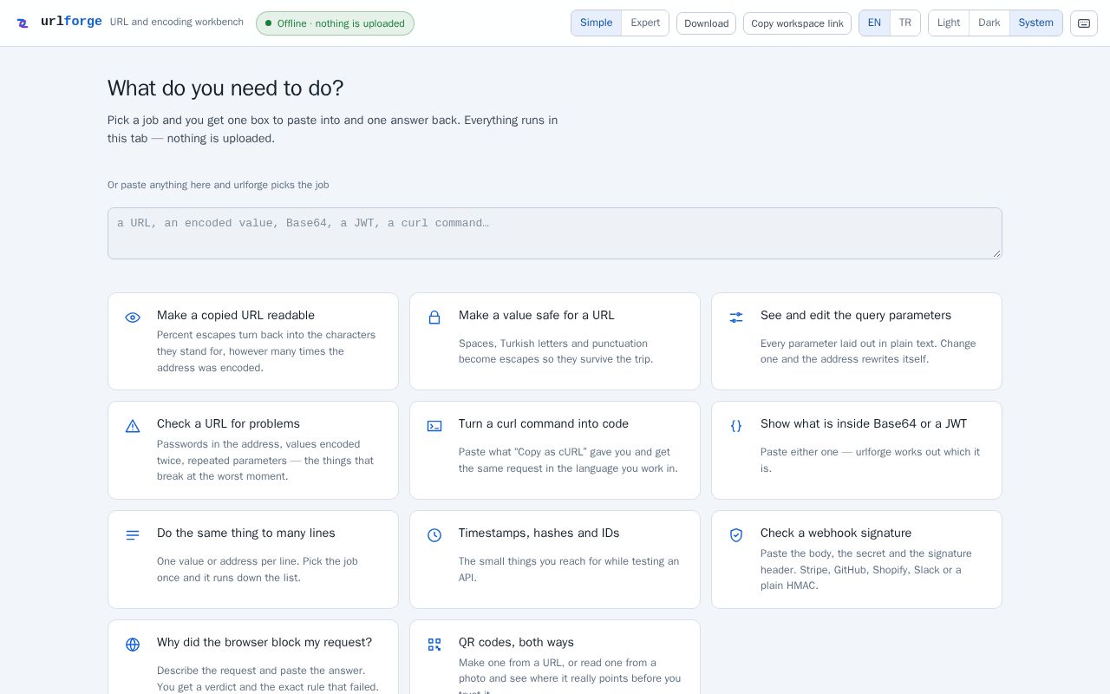Choose the Light theme
This screenshot has width=1110, height=694.
[949, 23]
